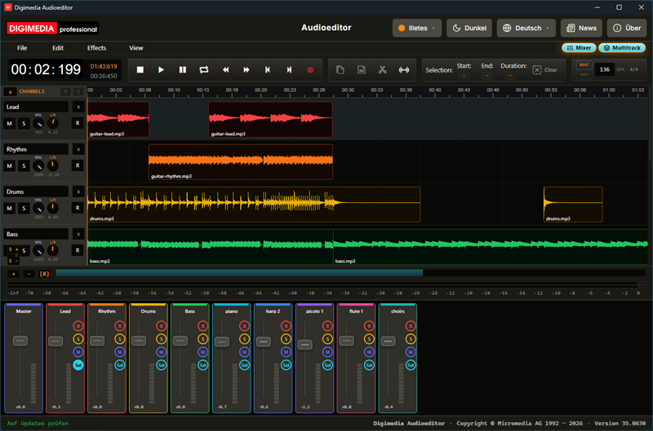This screenshot has width=653, height=431.
Task: Solo the Lead track
Action: (x=24, y=124)
